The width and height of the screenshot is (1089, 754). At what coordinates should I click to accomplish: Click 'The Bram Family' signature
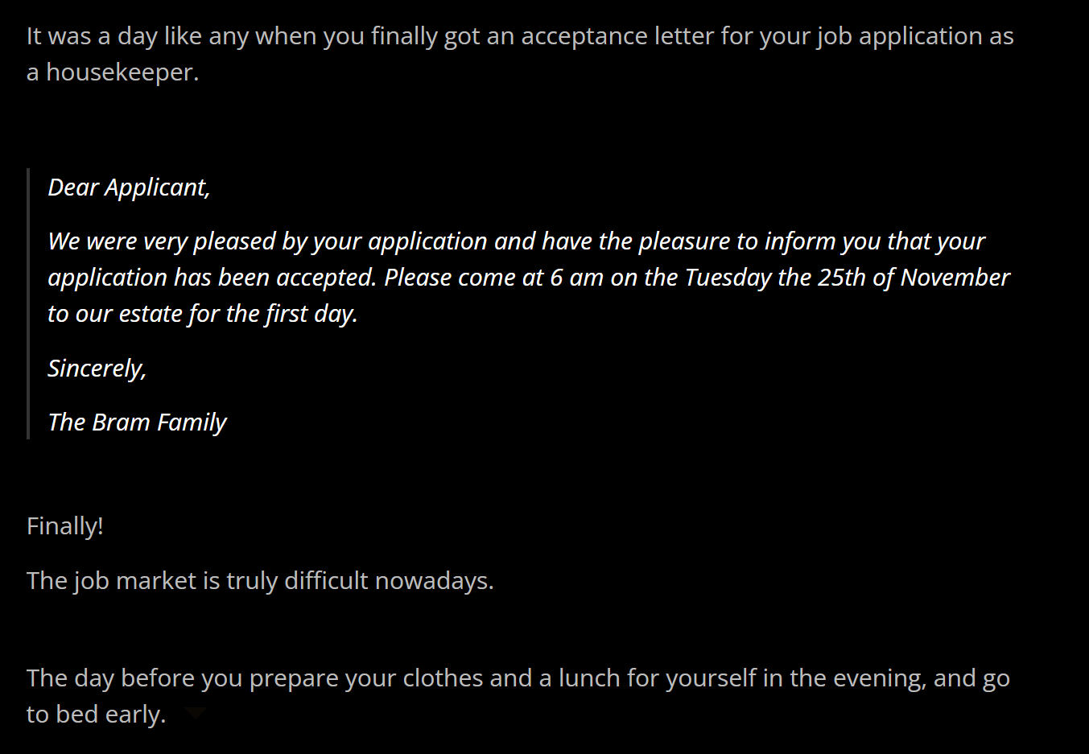click(137, 422)
